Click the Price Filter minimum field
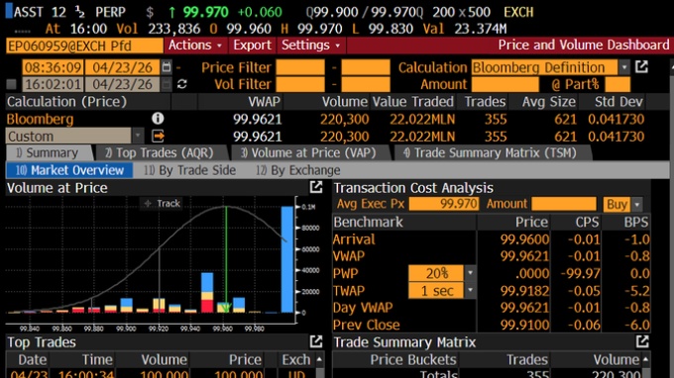The image size is (674, 378). [x=300, y=67]
